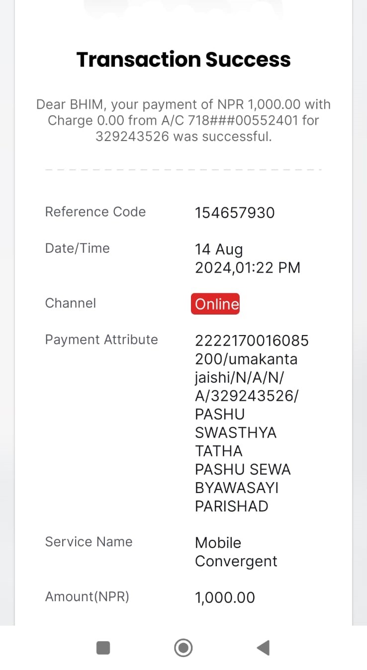
Task: Tap the Reference Code label
Action: [95, 212]
